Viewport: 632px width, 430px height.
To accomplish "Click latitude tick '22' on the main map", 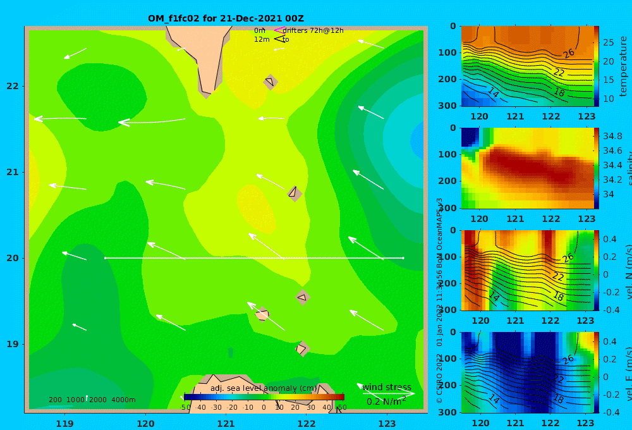I will [x=13, y=86].
